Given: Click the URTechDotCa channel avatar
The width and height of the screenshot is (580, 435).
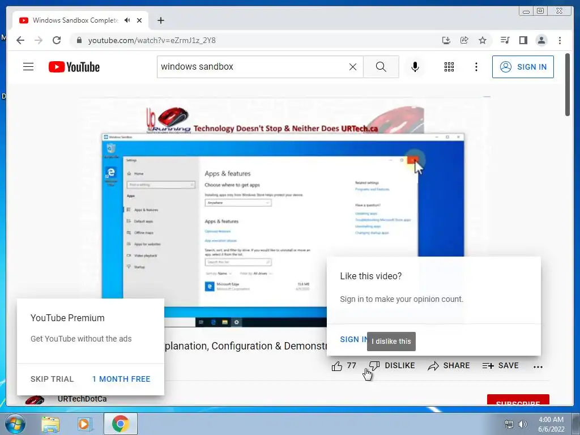Looking at the screenshot, I should 35,400.
